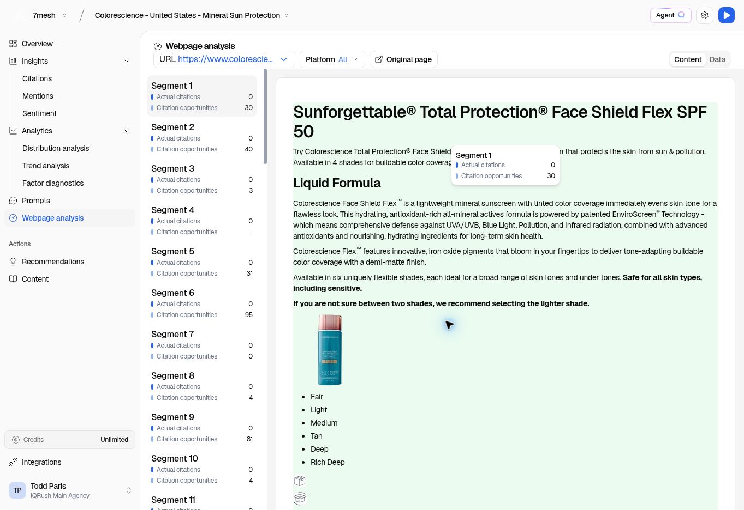Click the Recommendations lightbulb icon
744x510 pixels.
pos(13,262)
